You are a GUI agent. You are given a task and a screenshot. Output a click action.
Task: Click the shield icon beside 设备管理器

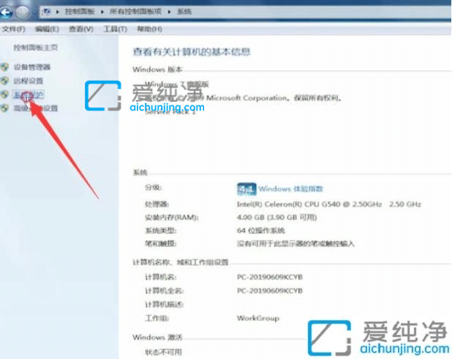tap(4, 67)
